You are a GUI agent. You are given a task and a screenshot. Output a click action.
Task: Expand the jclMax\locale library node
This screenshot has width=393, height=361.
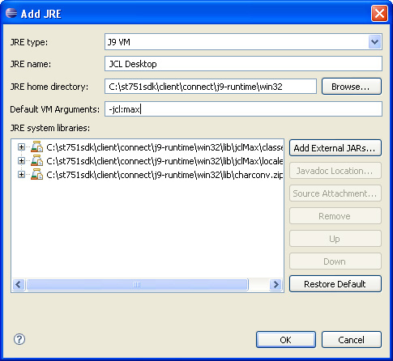[21, 161]
